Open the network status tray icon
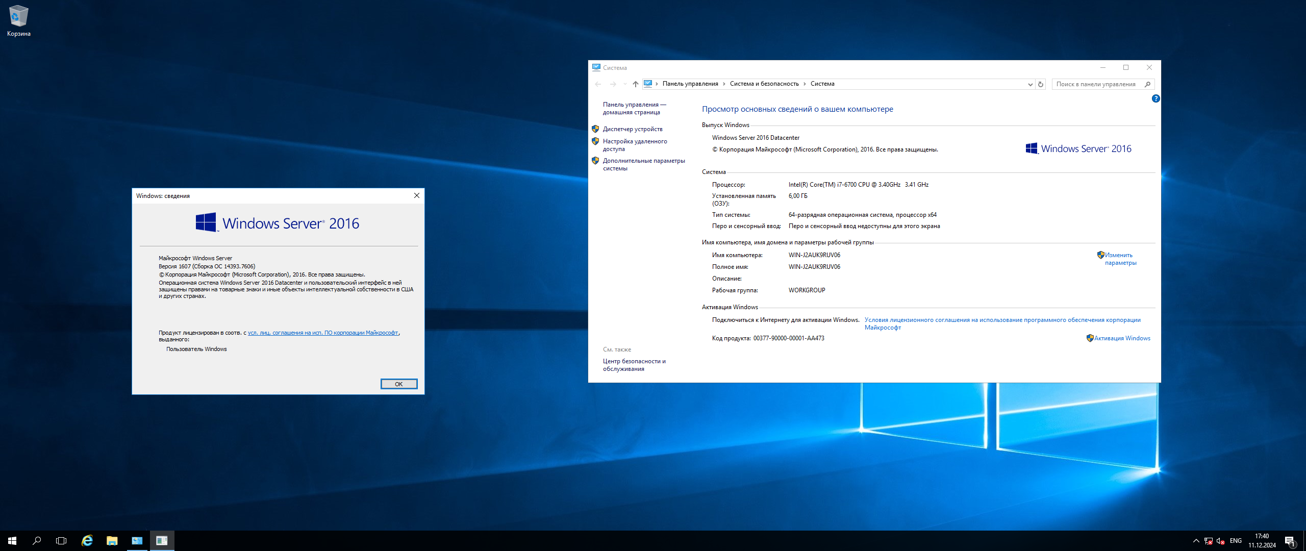Image resolution: width=1306 pixels, height=551 pixels. click(x=1208, y=541)
